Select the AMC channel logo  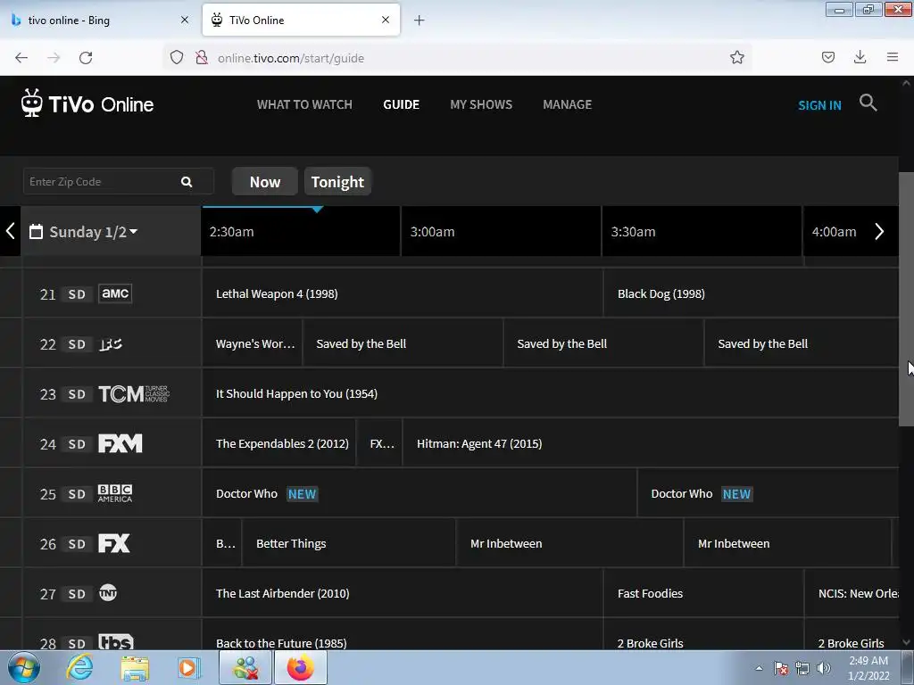pyautogui.click(x=115, y=293)
